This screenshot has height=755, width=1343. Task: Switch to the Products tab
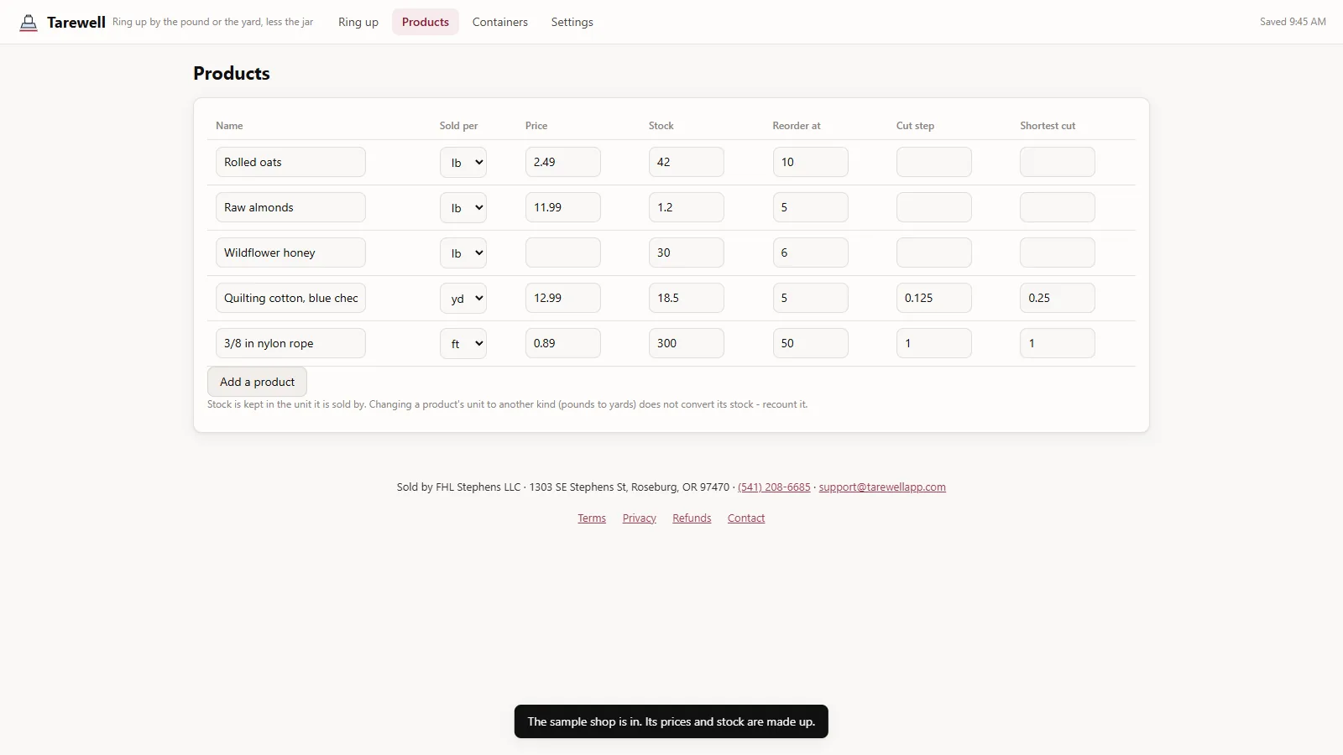(426, 22)
